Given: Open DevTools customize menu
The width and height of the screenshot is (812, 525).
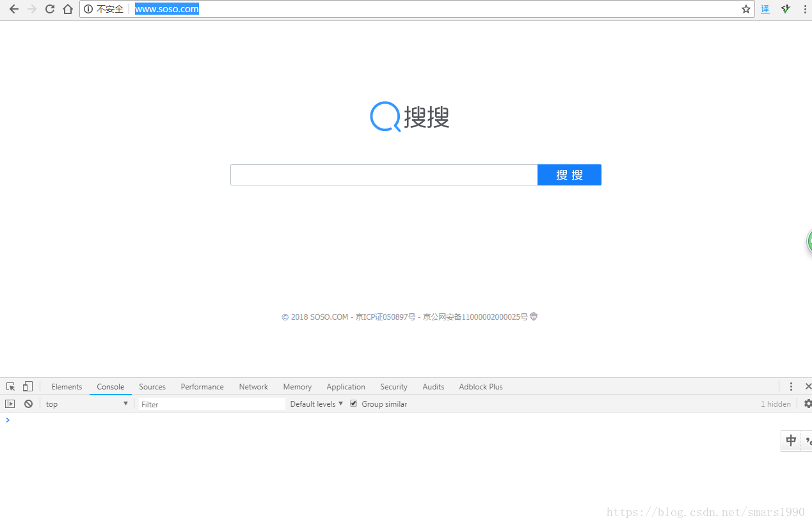Looking at the screenshot, I should coord(791,386).
